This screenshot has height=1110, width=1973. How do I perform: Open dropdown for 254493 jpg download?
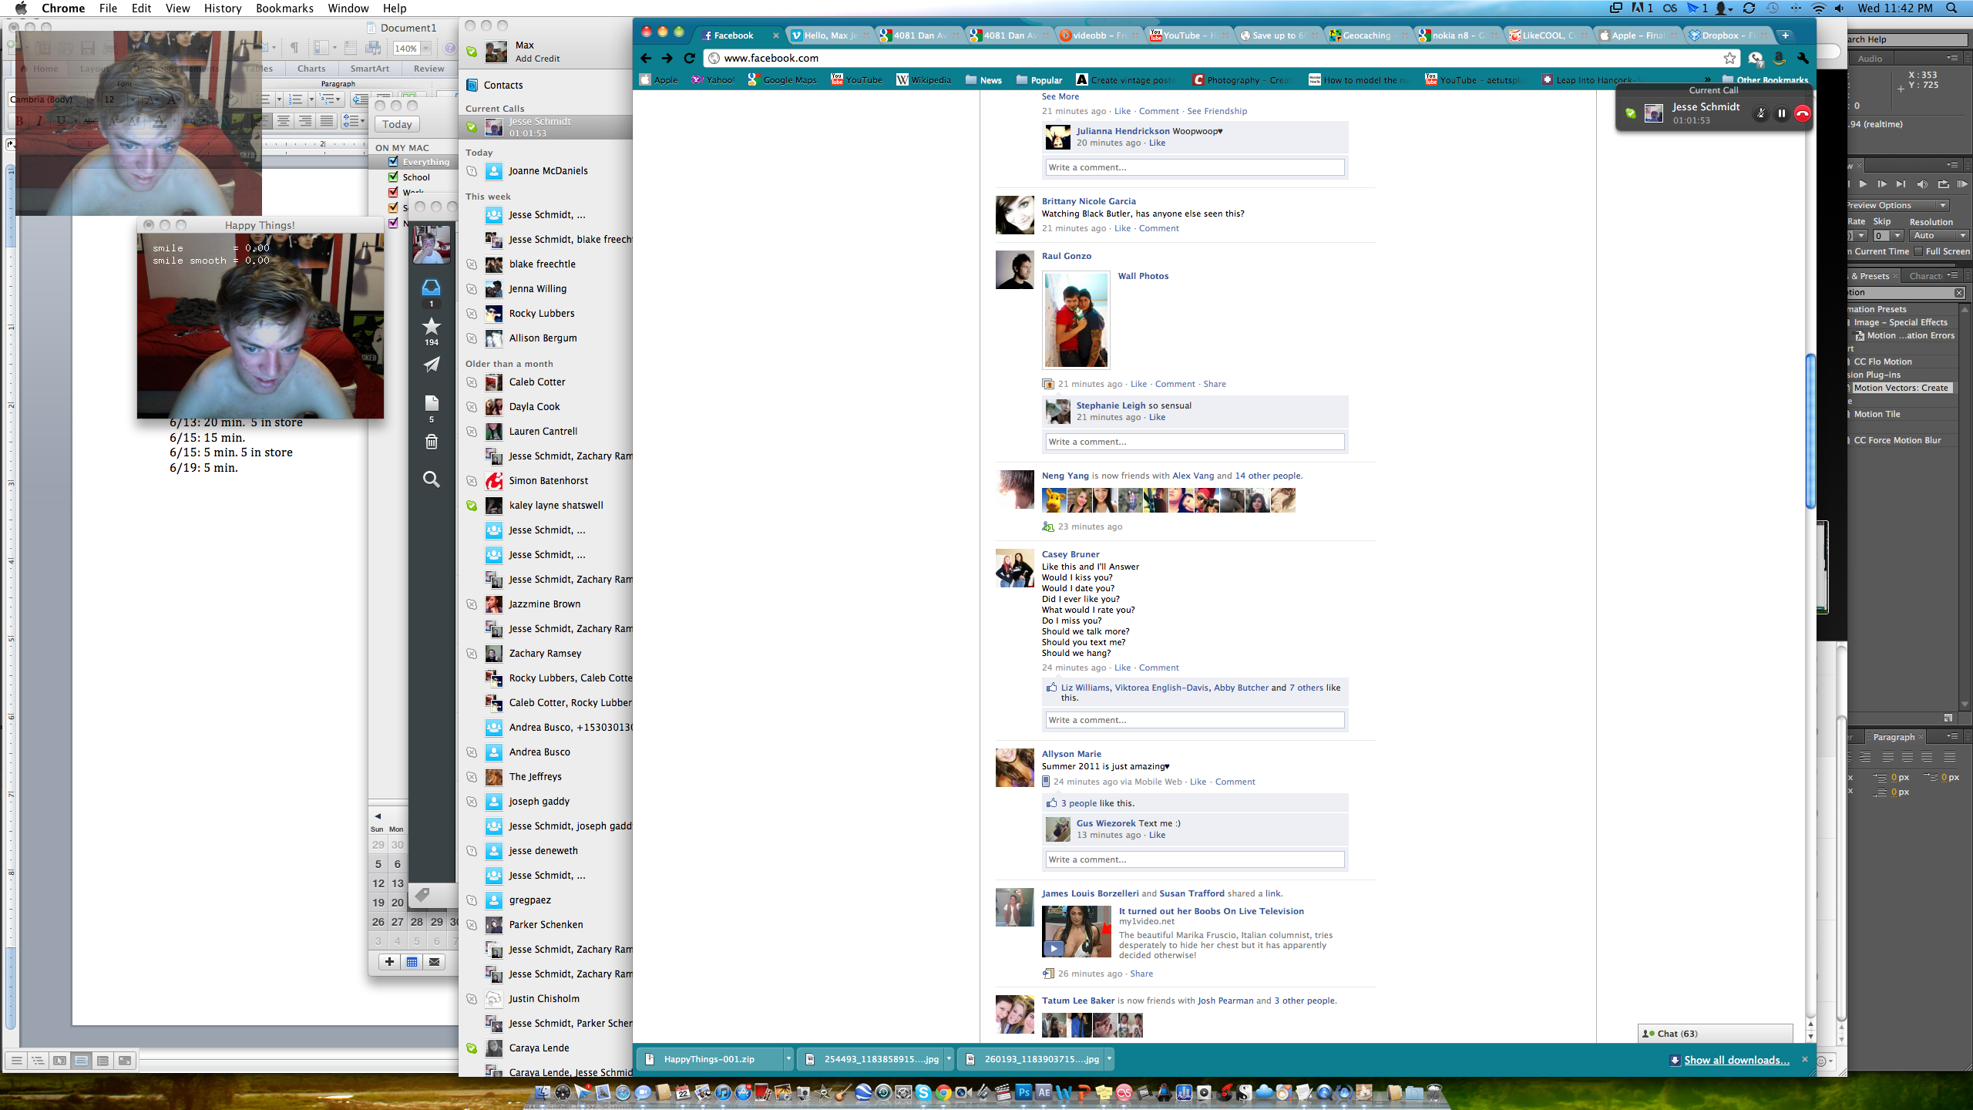(x=949, y=1059)
